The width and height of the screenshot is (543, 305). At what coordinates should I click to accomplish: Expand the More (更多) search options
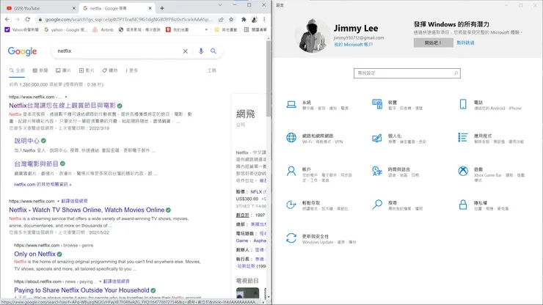[x=131, y=70]
